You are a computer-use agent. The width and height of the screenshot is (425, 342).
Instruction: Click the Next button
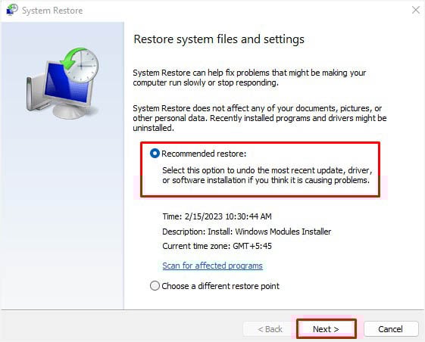pos(326,329)
